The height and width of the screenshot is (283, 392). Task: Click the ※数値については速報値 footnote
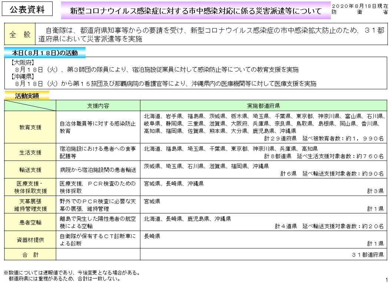[72, 273]
